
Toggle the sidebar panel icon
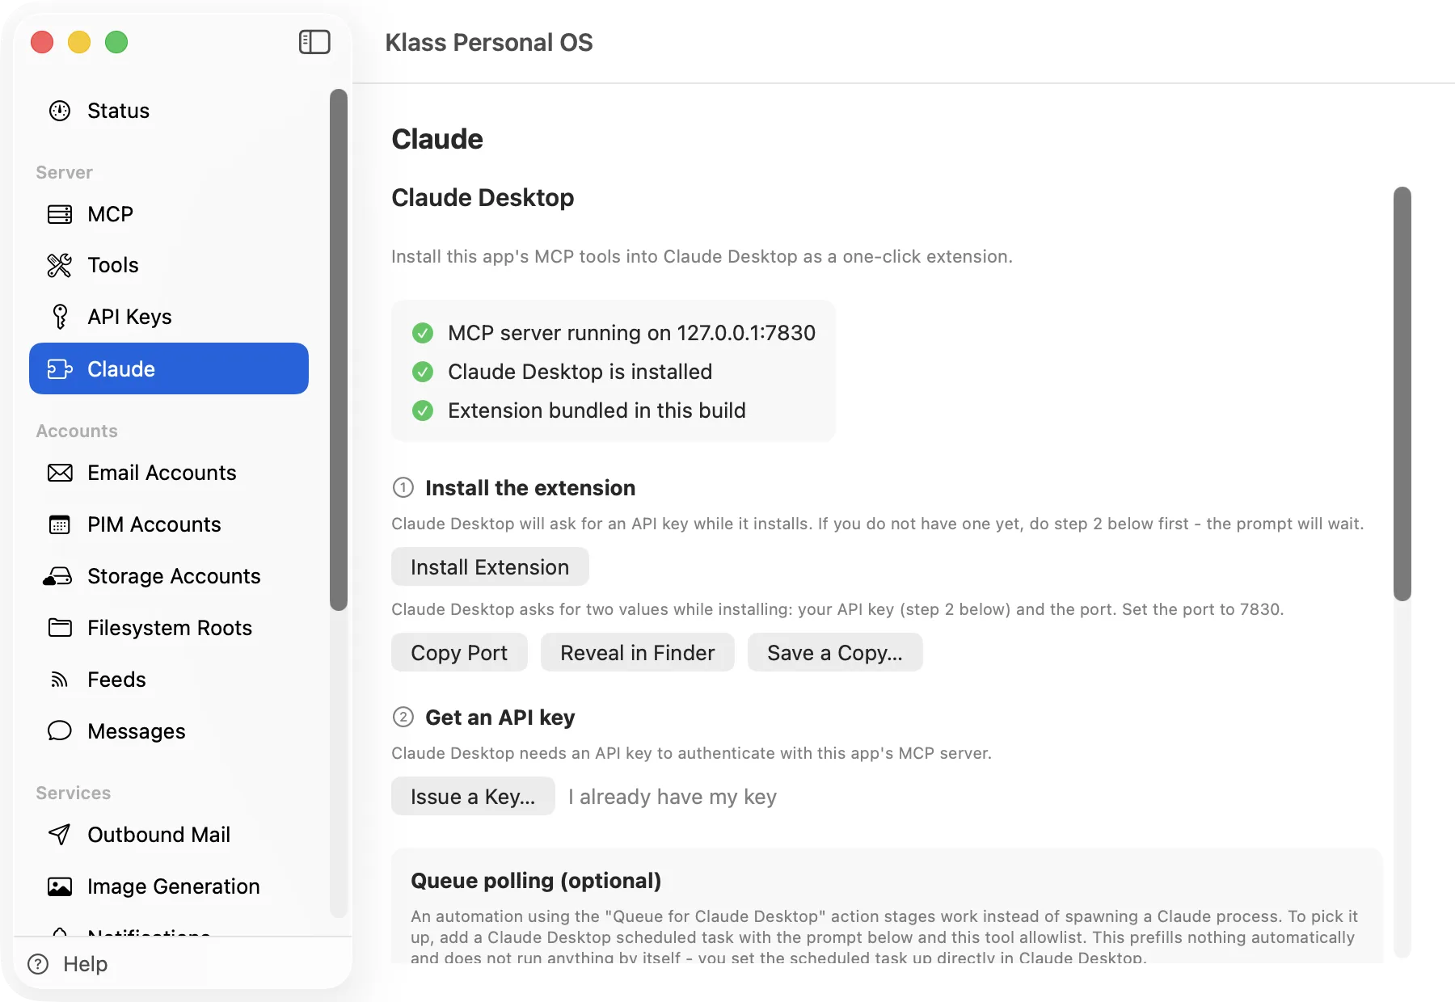coord(314,42)
